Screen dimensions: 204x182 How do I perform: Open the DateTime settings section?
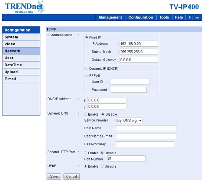pyautogui.click(x=21, y=65)
